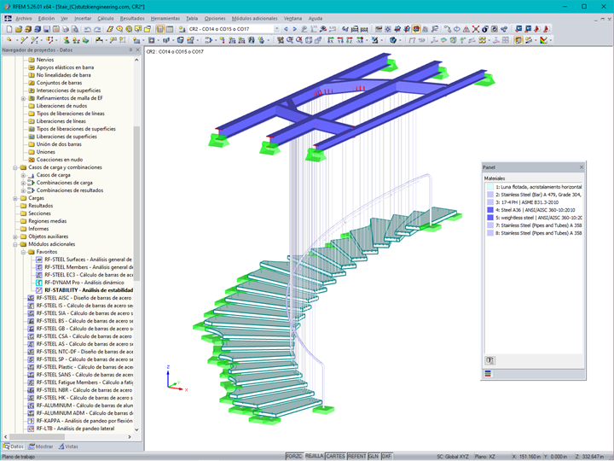Click the color scale icon at panel bottom
614x461 pixels.
[x=488, y=374]
